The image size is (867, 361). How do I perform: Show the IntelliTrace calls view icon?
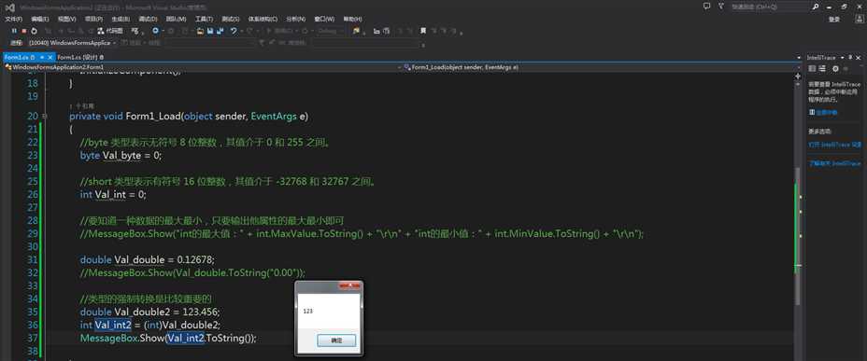[x=822, y=68]
